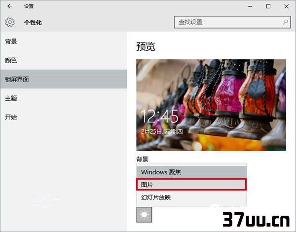
Task: Select the 图片 option in the dropdown
Action: tap(191, 185)
